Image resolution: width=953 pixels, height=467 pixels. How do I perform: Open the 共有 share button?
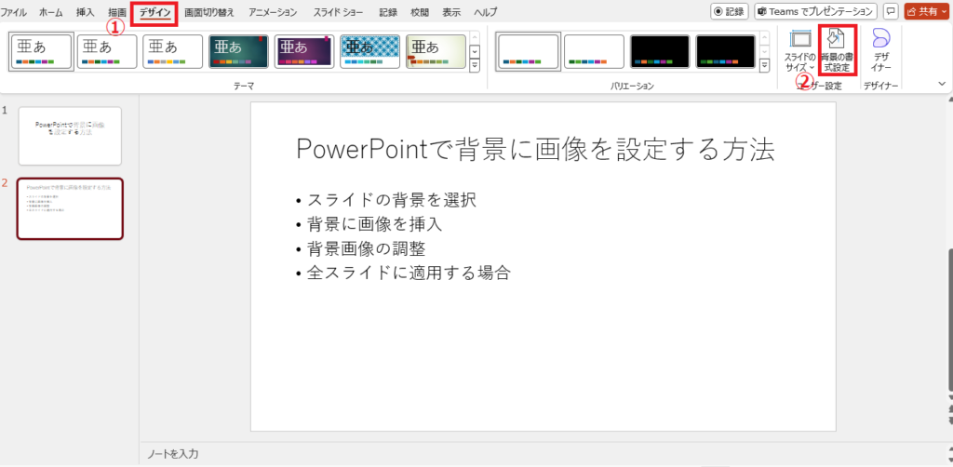point(926,11)
